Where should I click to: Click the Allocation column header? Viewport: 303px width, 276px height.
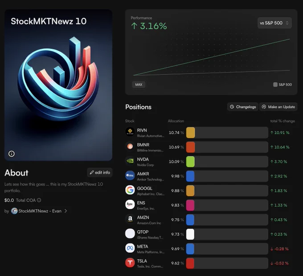[176, 121]
